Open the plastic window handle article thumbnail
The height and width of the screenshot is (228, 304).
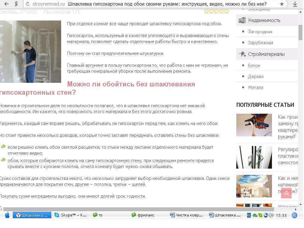click(254, 157)
